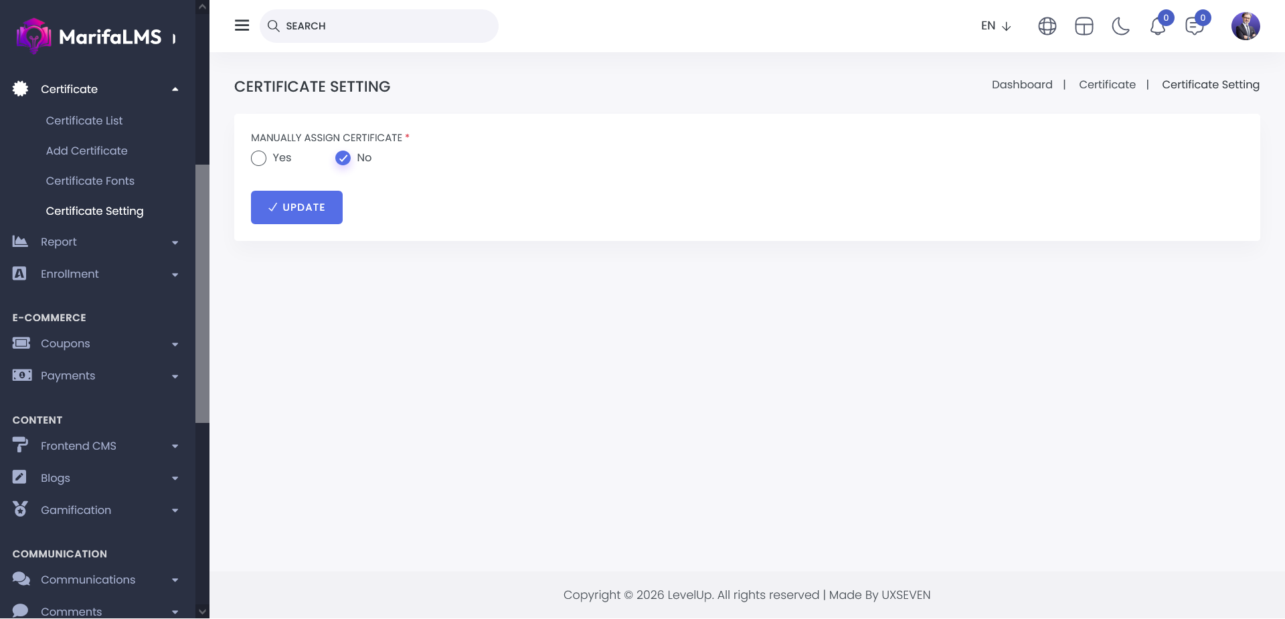Toggle dark mode moon icon
Image resolution: width=1285 pixels, height=619 pixels.
(1120, 26)
